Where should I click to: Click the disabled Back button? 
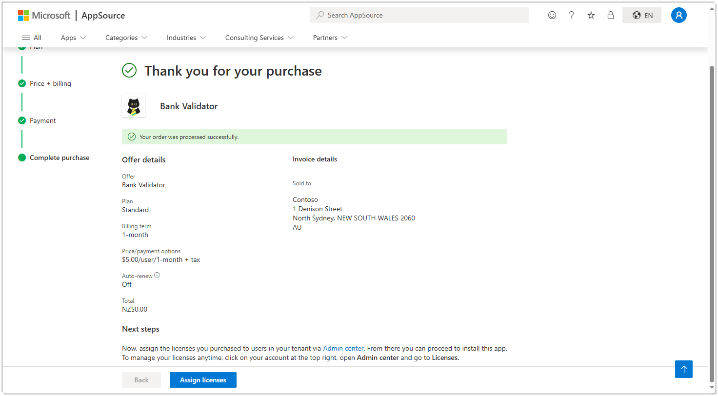[141, 380]
